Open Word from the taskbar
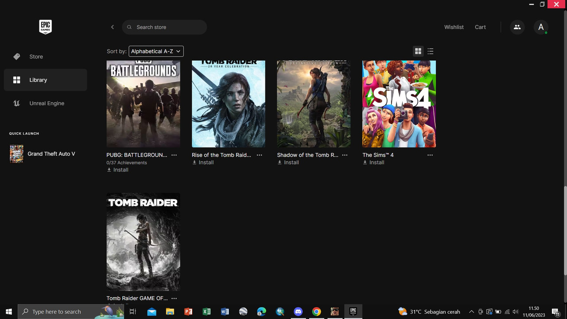Screen dimensions: 567x319 [225, 311]
